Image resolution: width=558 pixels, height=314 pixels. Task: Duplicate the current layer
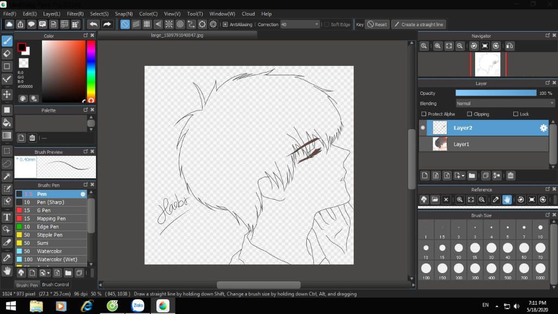click(x=486, y=176)
